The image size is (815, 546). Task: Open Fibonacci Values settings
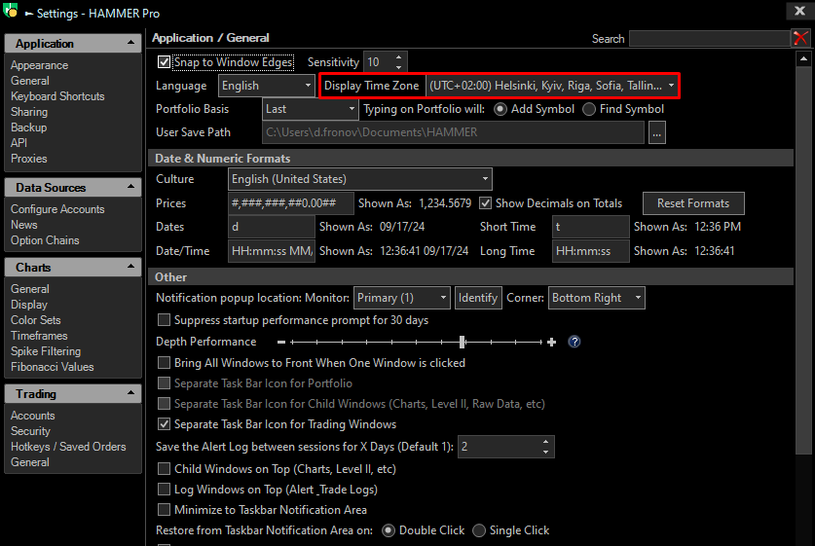point(52,367)
